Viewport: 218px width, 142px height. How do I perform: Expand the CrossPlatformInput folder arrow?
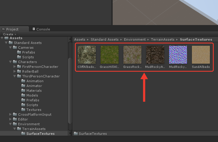pos(10,114)
